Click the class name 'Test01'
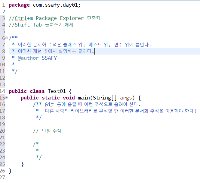The image size is (200, 183). [x=57, y=91]
